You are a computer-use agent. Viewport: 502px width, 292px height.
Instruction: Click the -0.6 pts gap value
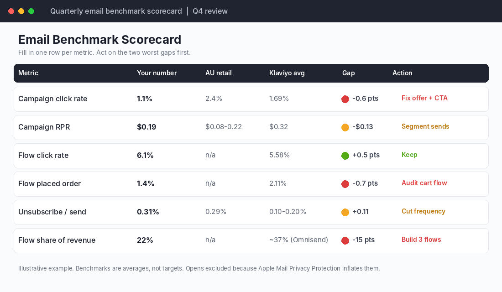point(365,98)
